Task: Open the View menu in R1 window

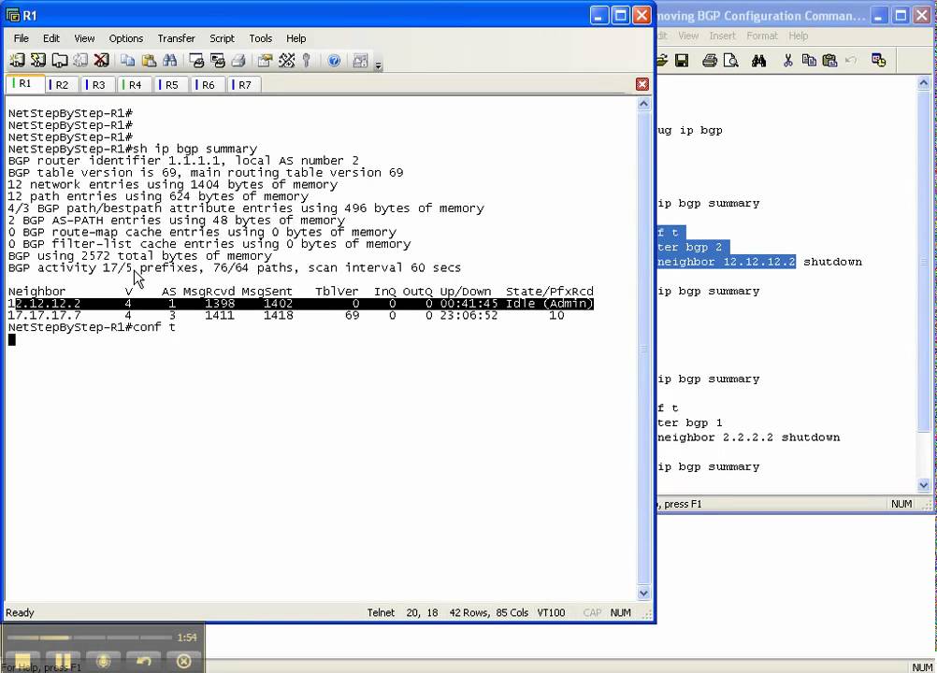Action: pyautogui.click(x=84, y=38)
